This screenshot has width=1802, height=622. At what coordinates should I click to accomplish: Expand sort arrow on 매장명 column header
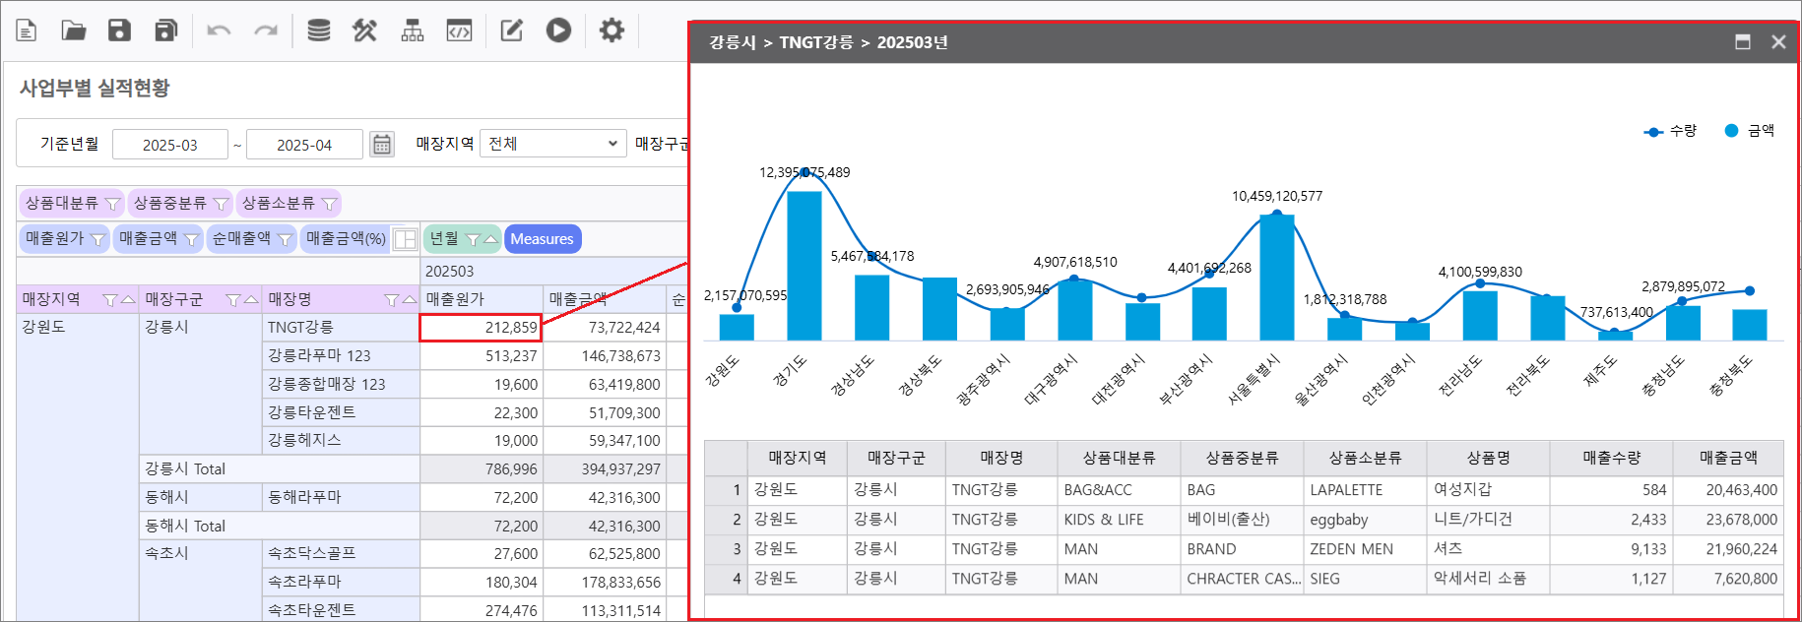[409, 299]
